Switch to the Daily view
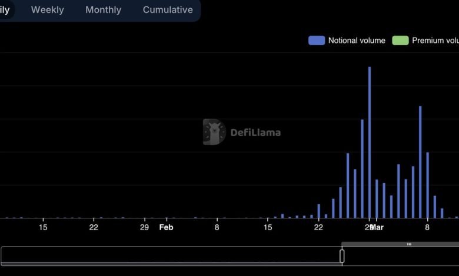 click(x=5, y=10)
